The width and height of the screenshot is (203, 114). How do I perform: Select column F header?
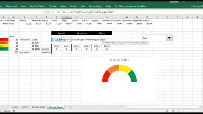(56, 17)
